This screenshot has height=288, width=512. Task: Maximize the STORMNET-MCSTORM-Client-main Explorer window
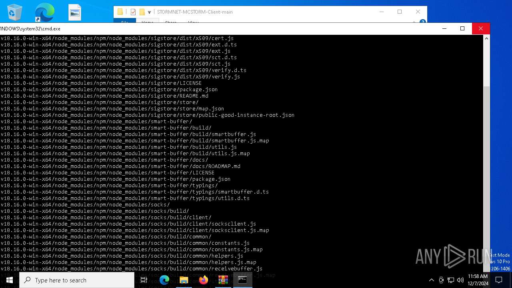(400, 12)
